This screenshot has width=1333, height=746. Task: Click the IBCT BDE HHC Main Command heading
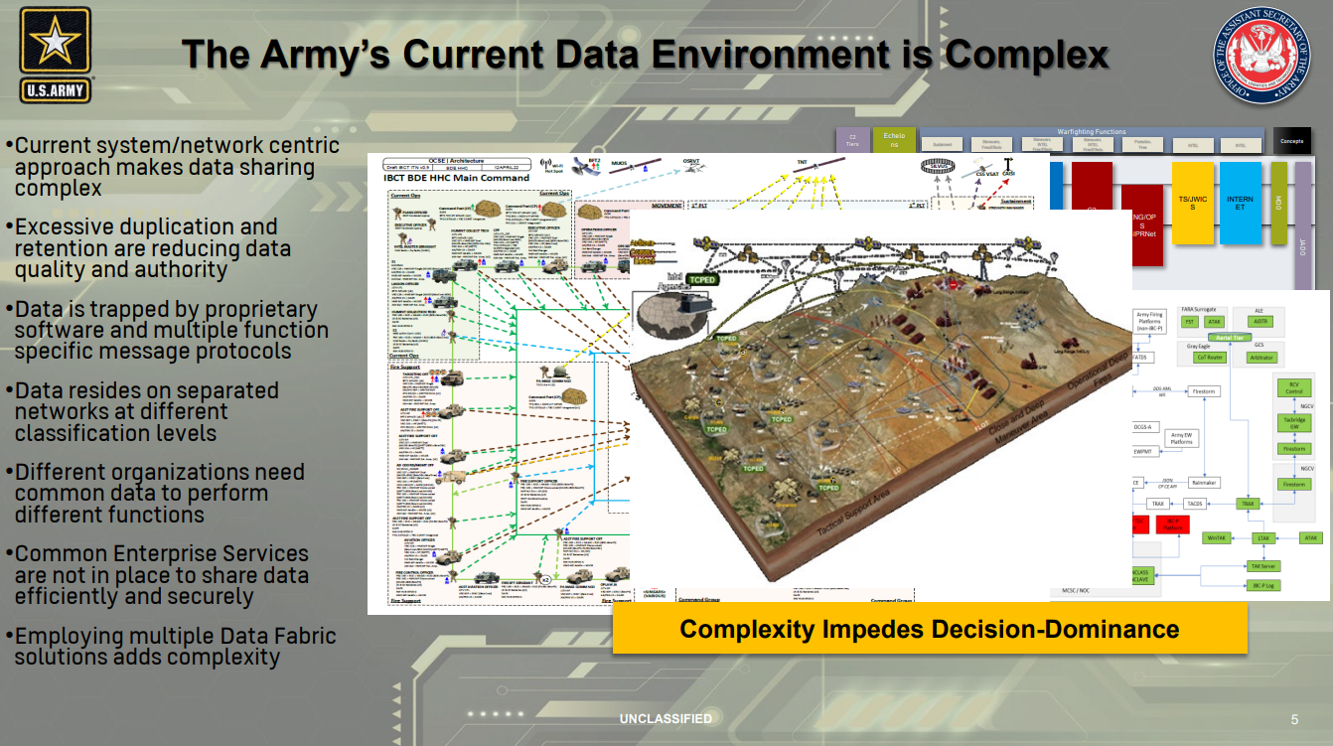[457, 178]
